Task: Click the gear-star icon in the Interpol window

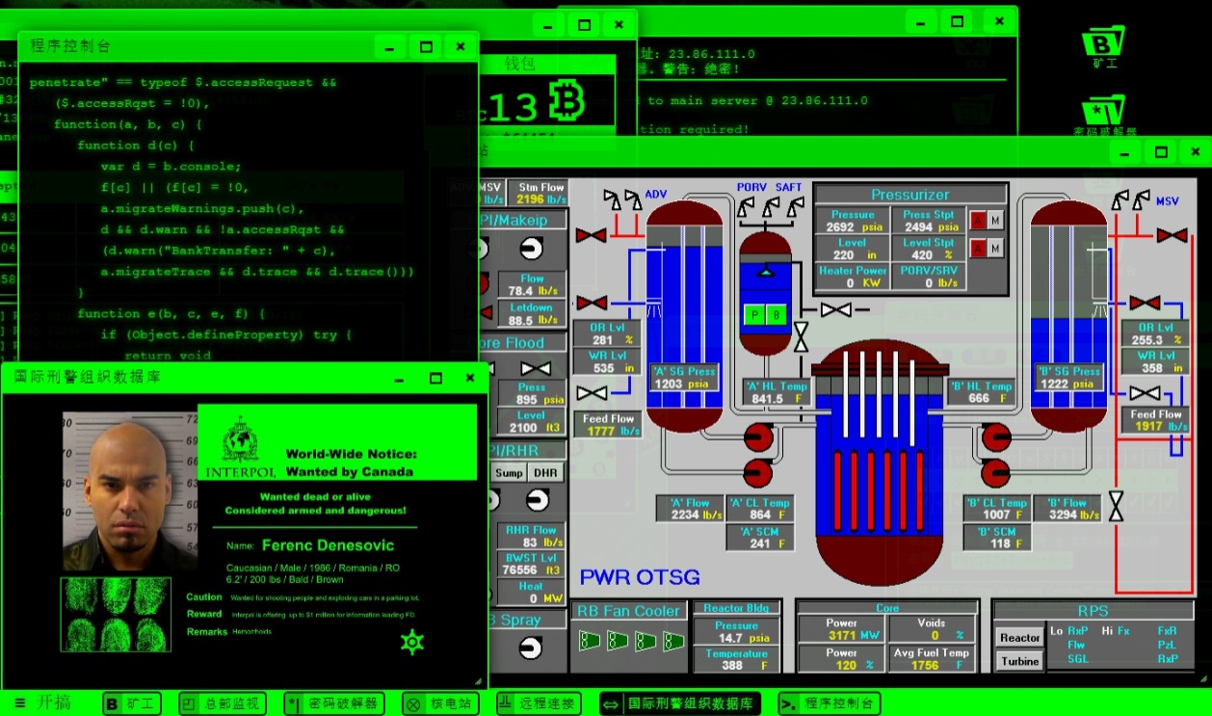Action: pyautogui.click(x=412, y=642)
